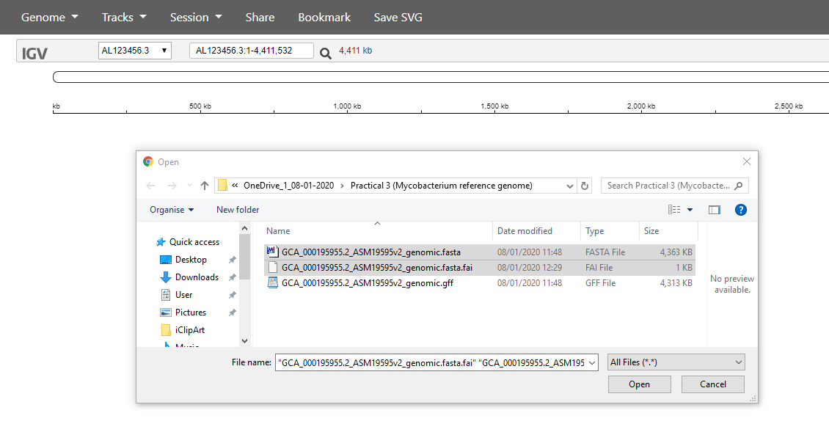Refresh the folder path listing

[x=585, y=186]
